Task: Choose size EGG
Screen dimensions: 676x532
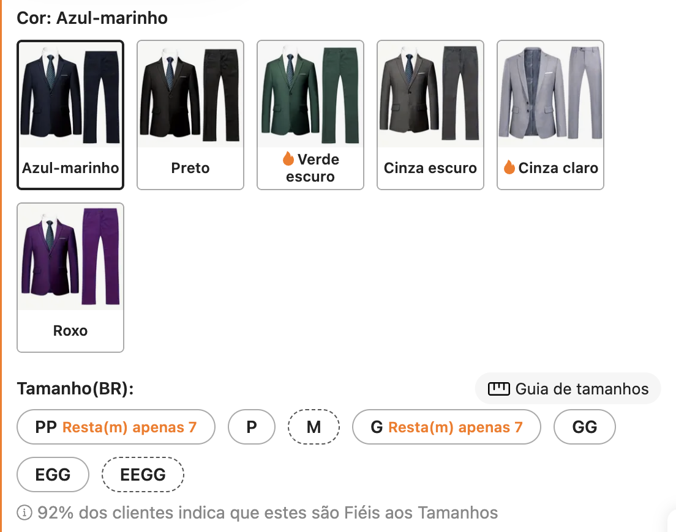Action: tap(53, 475)
